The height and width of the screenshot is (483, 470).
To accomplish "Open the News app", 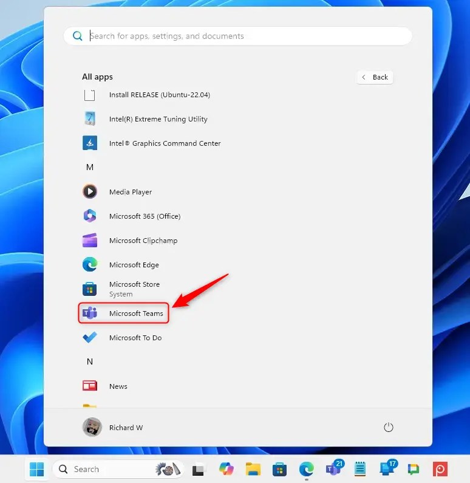I will [105, 386].
